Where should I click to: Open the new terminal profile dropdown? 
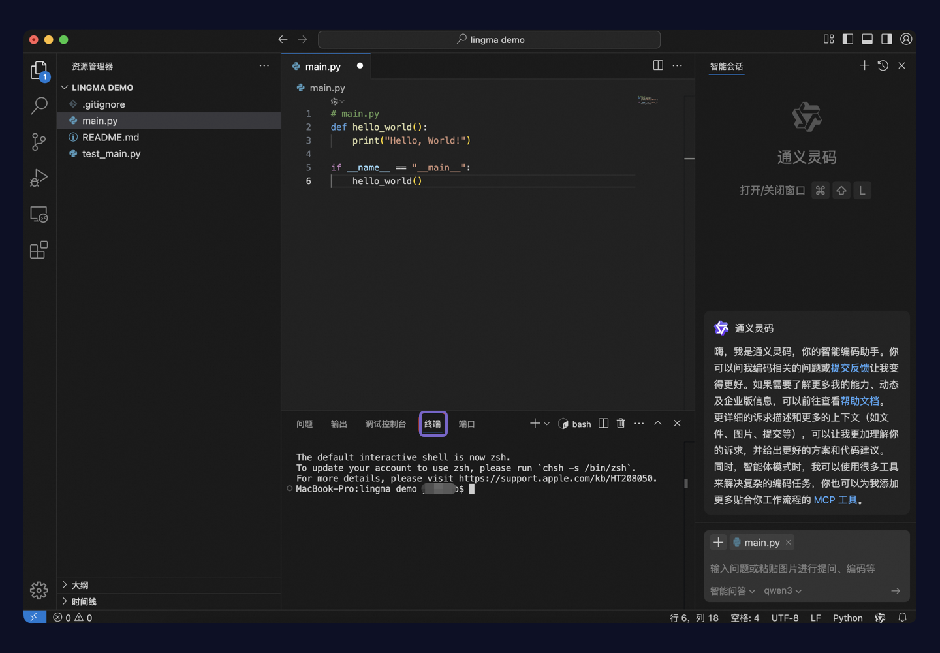click(x=547, y=424)
